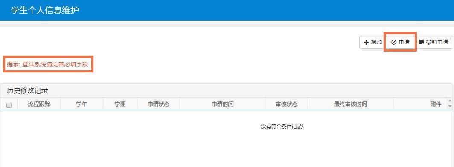Click the list icon beside 撤销申请

(x=421, y=42)
